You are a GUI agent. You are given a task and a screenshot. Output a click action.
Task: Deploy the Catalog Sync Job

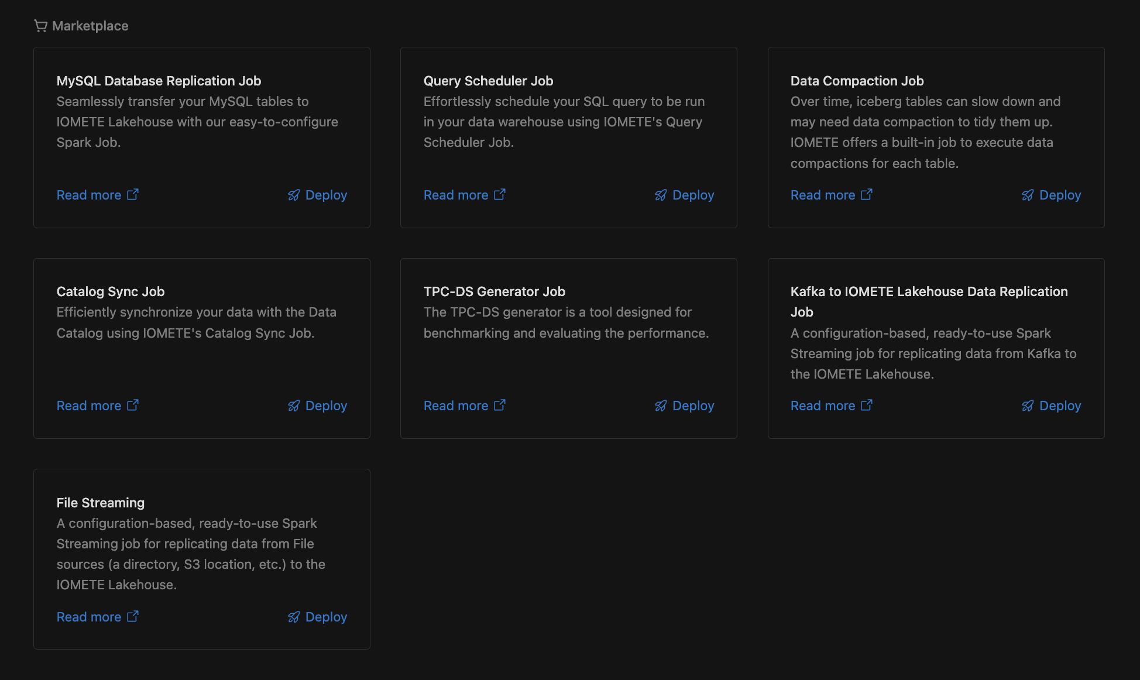coord(317,406)
